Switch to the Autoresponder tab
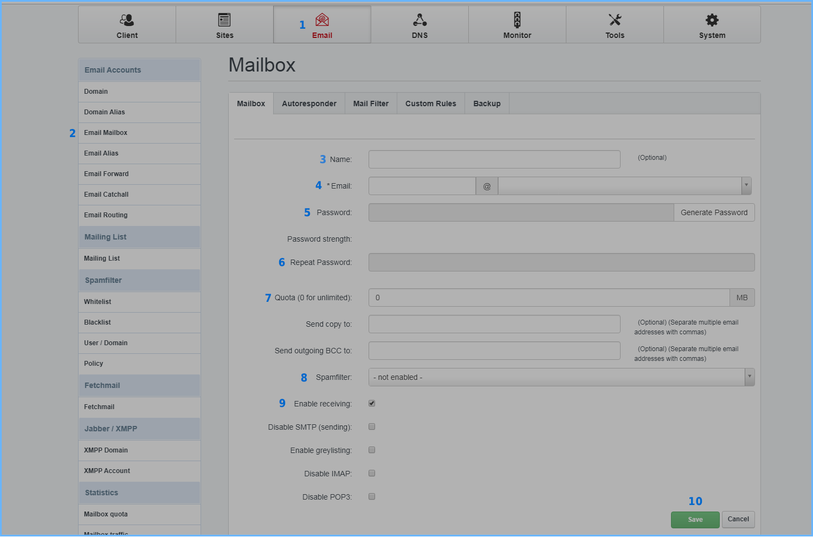This screenshot has width=813, height=537. point(309,103)
